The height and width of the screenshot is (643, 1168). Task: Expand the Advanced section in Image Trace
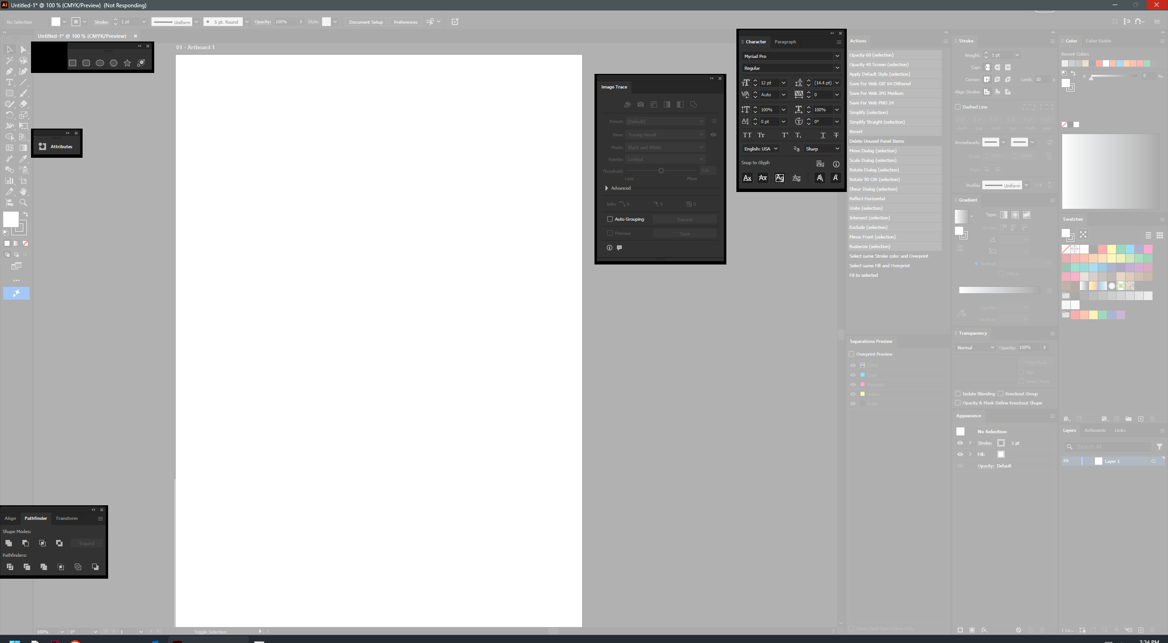pyautogui.click(x=607, y=188)
